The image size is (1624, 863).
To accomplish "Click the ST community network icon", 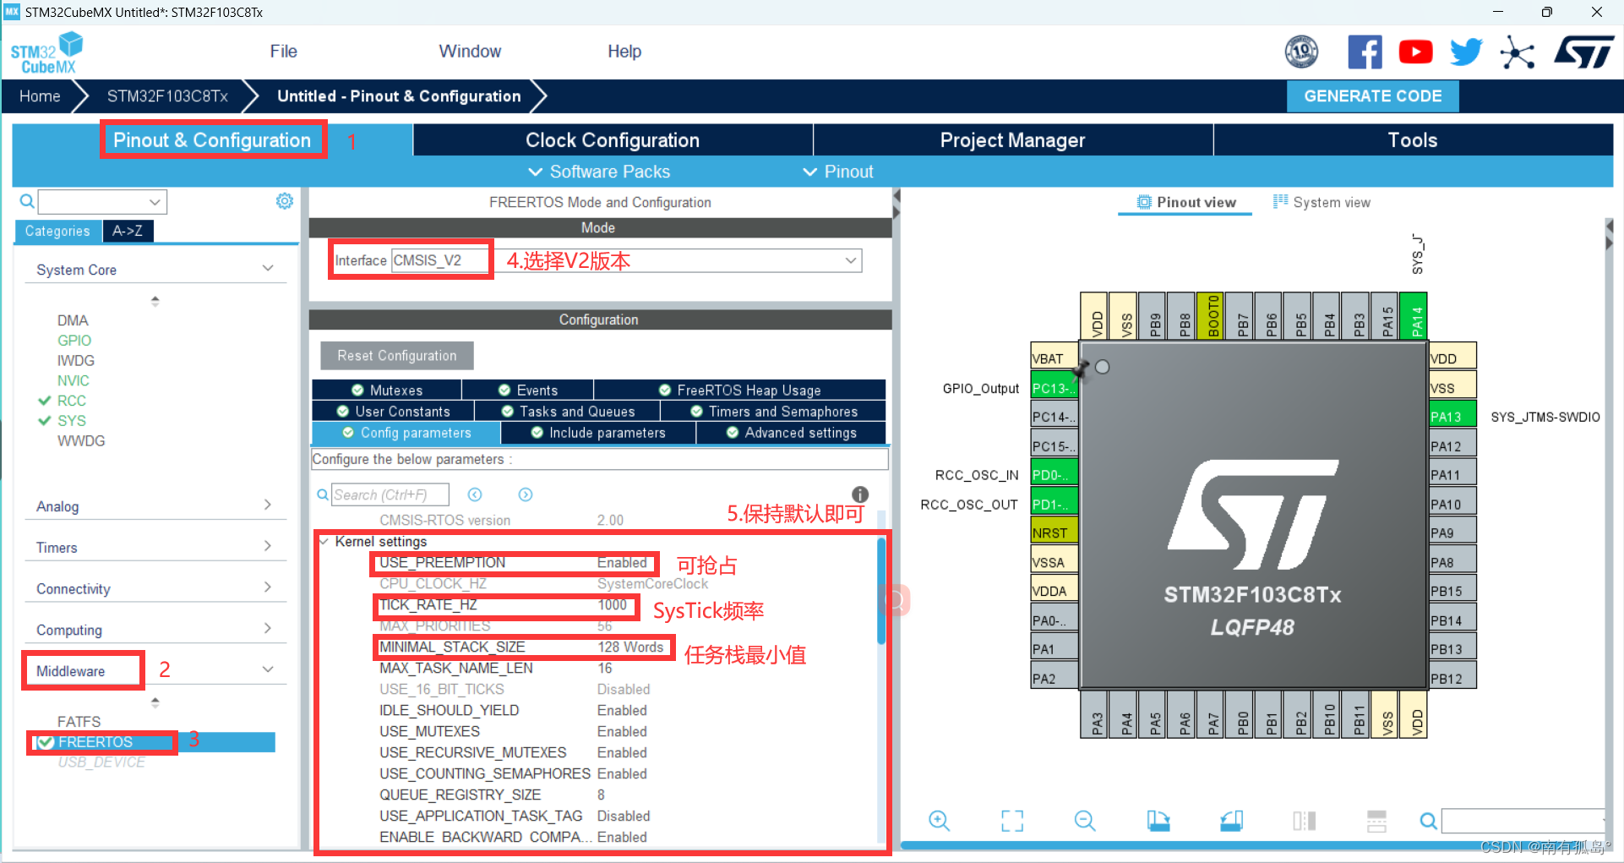I will click(x=1518, y=52).
